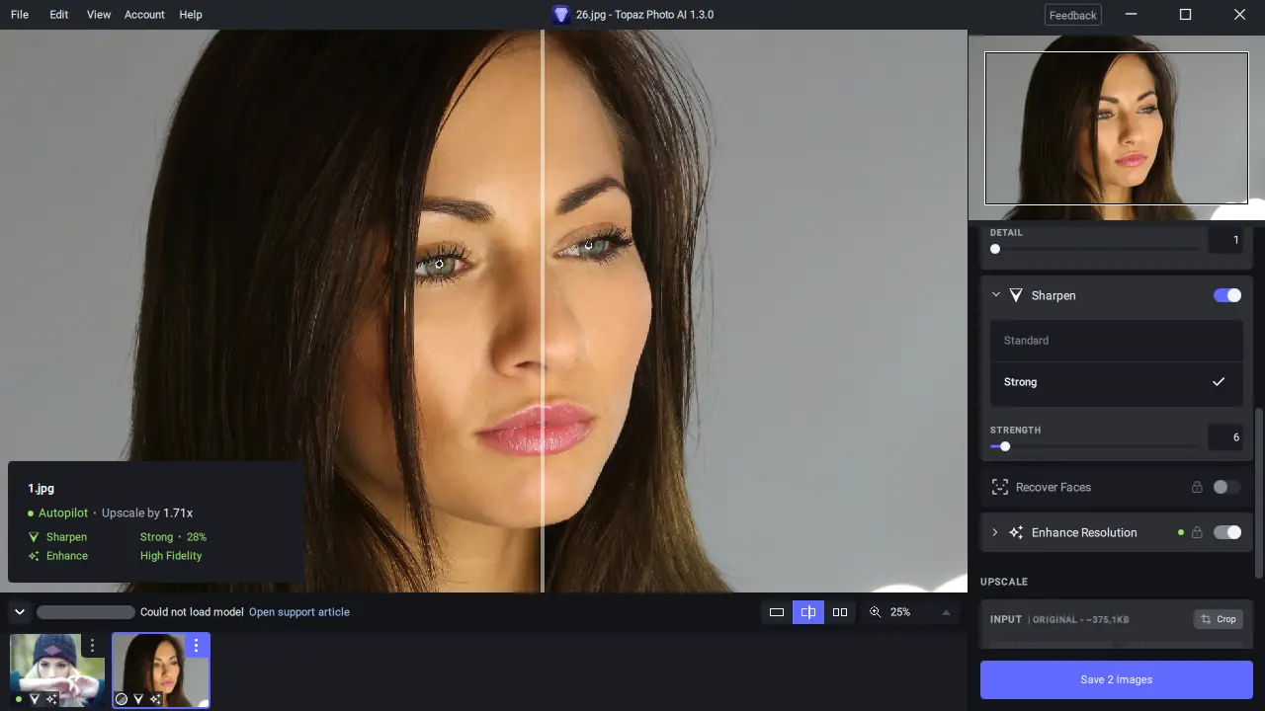Click the Strength value field
This screenshot has height=711, width=1265.
1225,437
